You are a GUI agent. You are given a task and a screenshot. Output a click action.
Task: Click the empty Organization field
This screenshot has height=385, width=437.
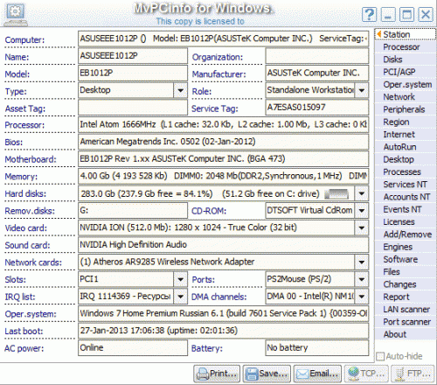(x=317, y=56)
